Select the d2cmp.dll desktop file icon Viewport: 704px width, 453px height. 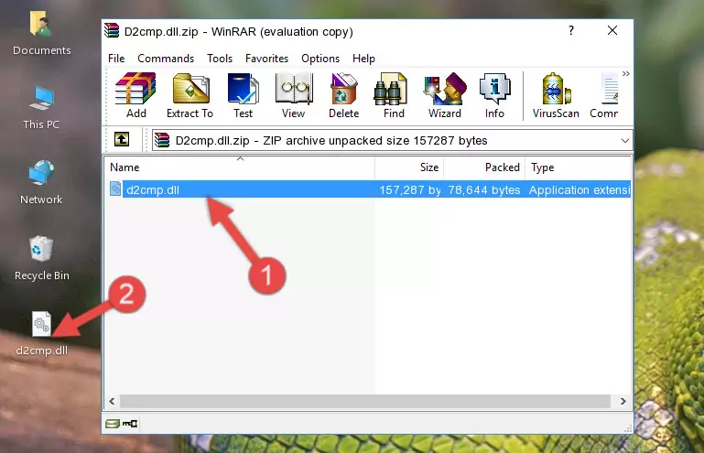tap(41, 334)
